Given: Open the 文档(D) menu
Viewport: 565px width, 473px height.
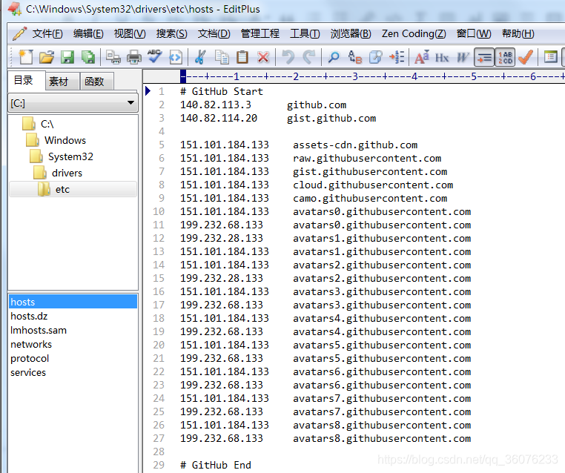Looking at the screenshot, I should pyautogui.click(x=214, y=33).
